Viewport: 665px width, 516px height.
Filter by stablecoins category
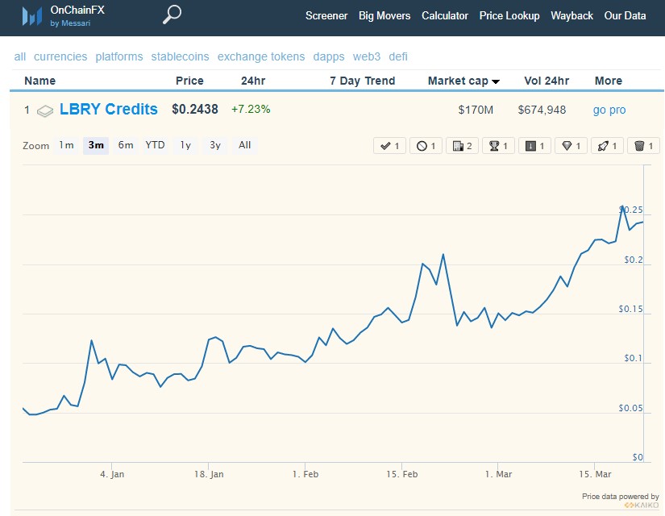click(181, 56)
